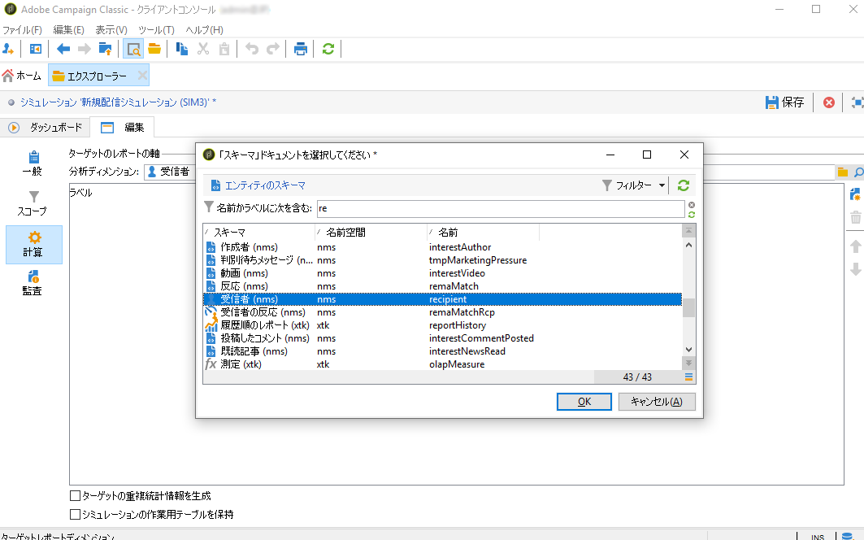The height and width of the screenshot is (540, 864).
Task: Click the name filter input field
Action: tap(501, 208)
